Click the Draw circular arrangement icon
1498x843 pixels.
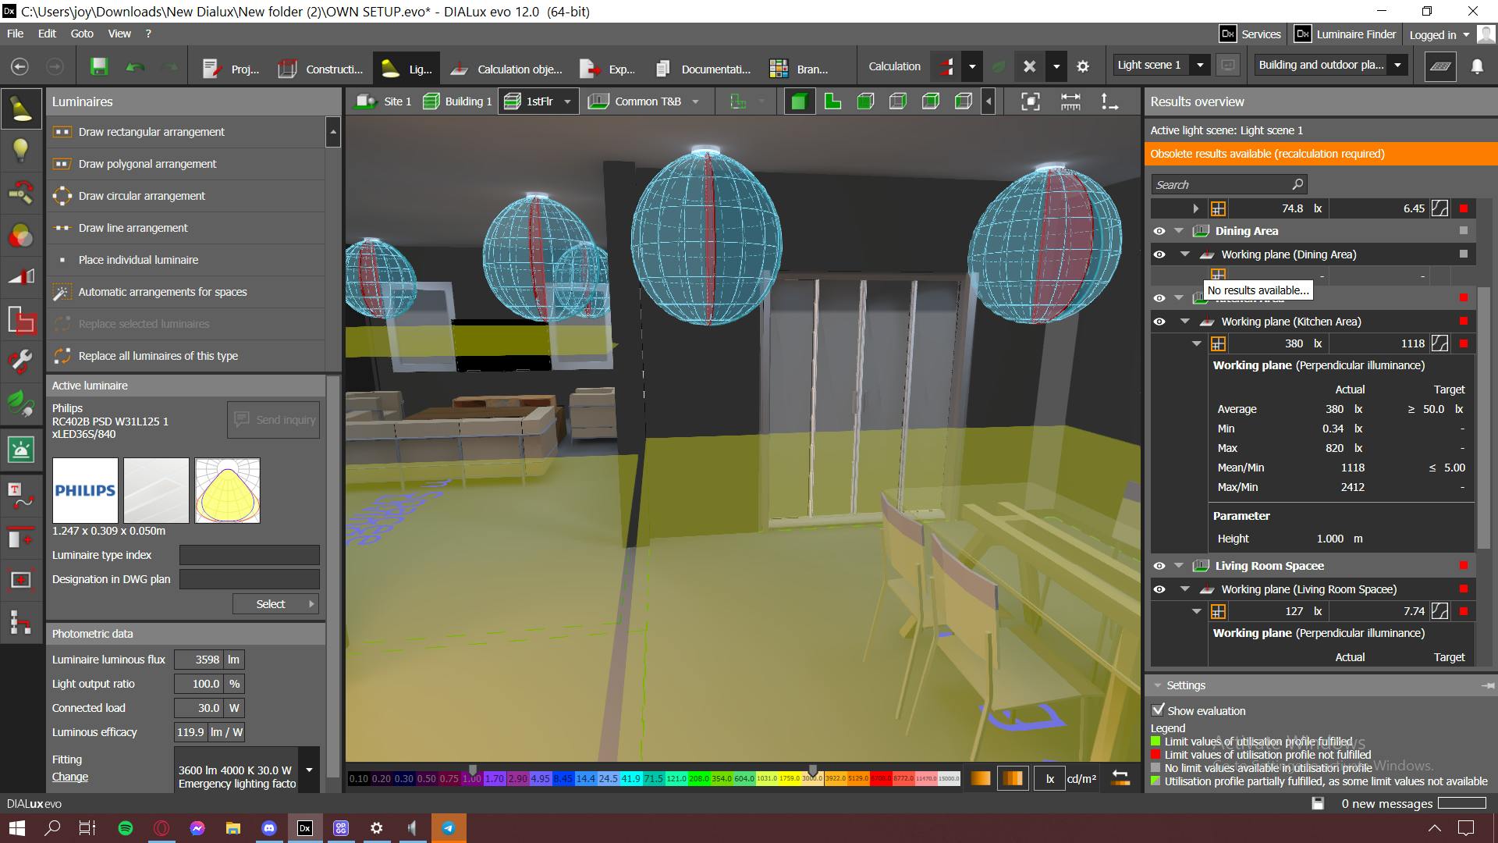pyautogui.click(x=62, y=196)
